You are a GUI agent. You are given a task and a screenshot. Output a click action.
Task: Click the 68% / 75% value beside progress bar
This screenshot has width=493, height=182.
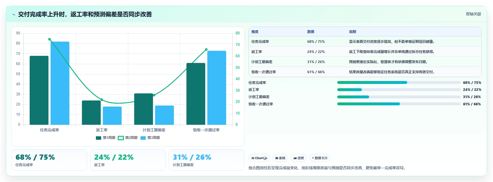[x=472, y=82]
